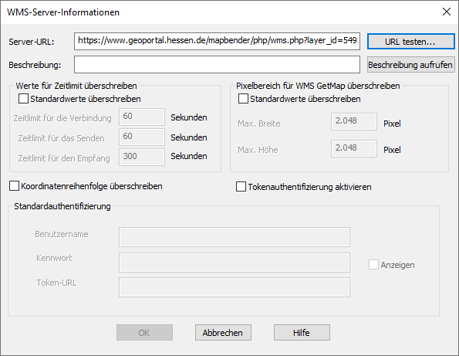Open Hilfe for this dialog
This screenshot has height=356, width=459.
[302, 332]
